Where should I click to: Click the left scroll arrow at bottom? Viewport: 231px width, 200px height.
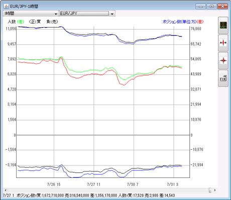pyautogui.click(x=6, y=190)
